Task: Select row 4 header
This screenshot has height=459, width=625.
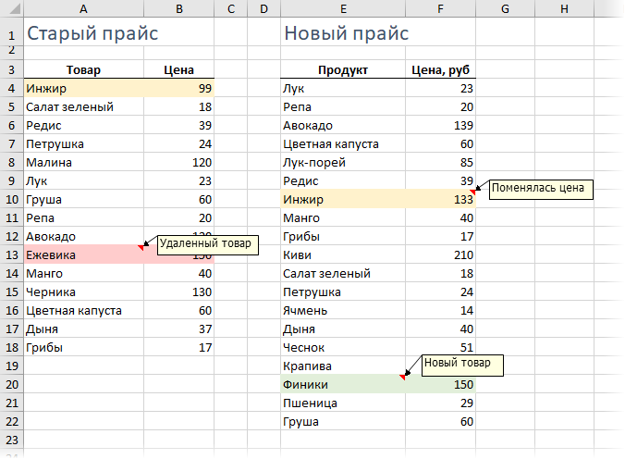Action: pos(12,88)
